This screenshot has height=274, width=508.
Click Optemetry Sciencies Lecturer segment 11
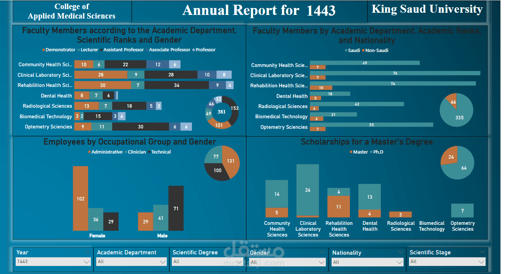[102, 127]
